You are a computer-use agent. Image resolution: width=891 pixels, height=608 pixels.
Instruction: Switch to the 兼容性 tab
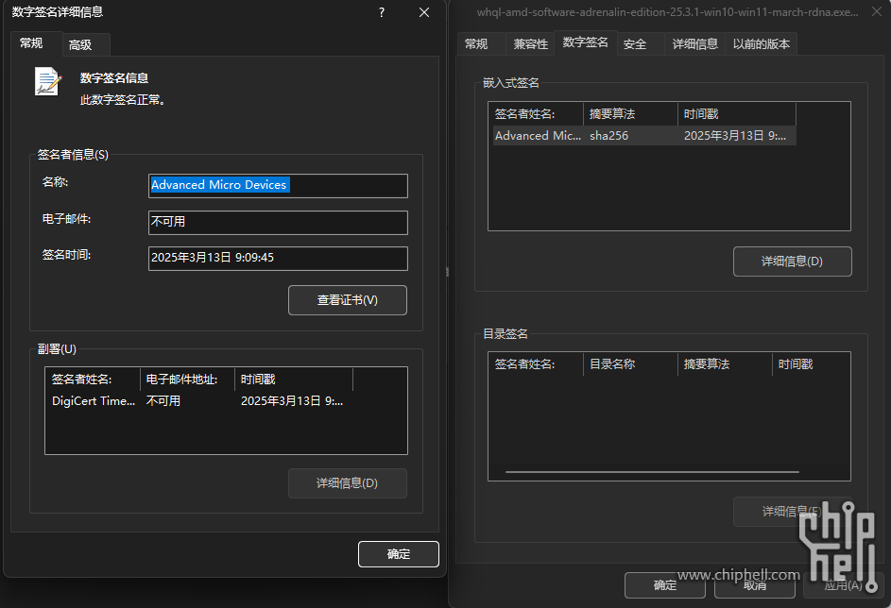531,44
